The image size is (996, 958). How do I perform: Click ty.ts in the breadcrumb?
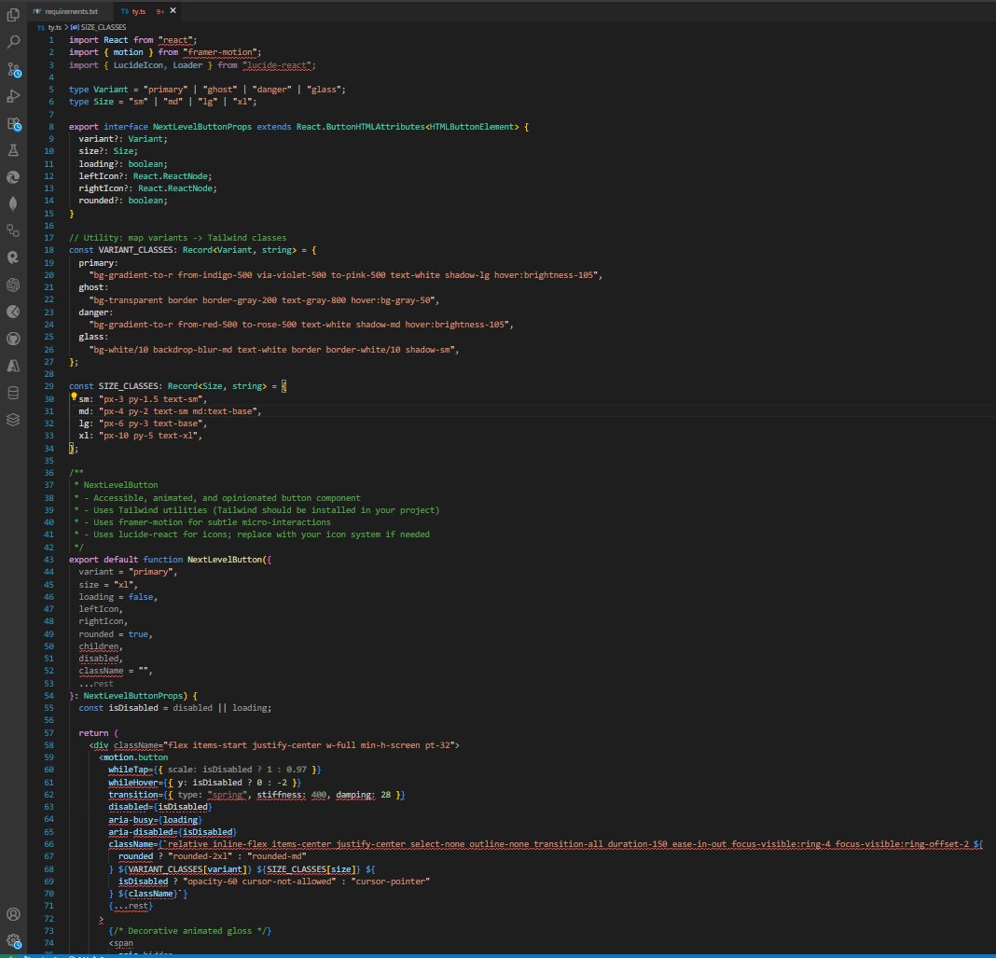click(x=55, y=27)
